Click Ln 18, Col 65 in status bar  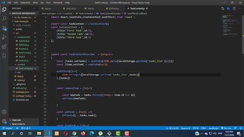tap(172, 128)
